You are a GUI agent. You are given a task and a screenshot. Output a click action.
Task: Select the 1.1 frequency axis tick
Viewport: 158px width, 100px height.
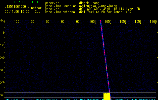click(x=2, y=33)
